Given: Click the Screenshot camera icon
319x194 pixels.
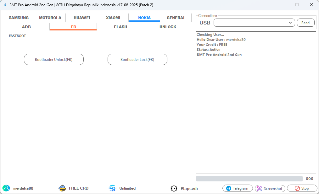Looking at the screenshot, I should (x=259, y=188).
